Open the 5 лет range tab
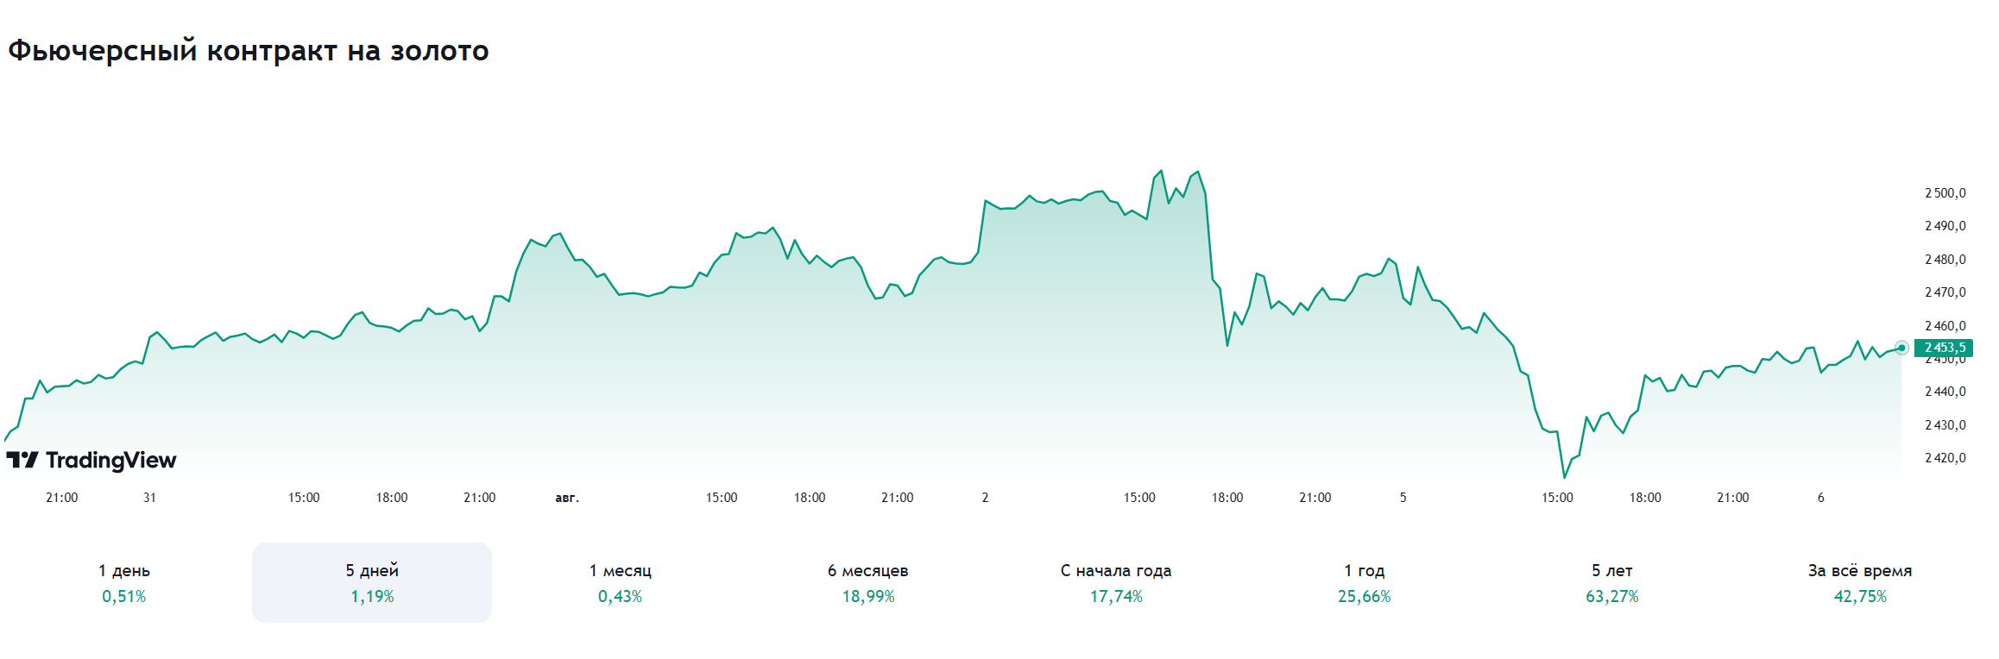Viewport: 1999px width, 659px height. (x=1611, y=582)
